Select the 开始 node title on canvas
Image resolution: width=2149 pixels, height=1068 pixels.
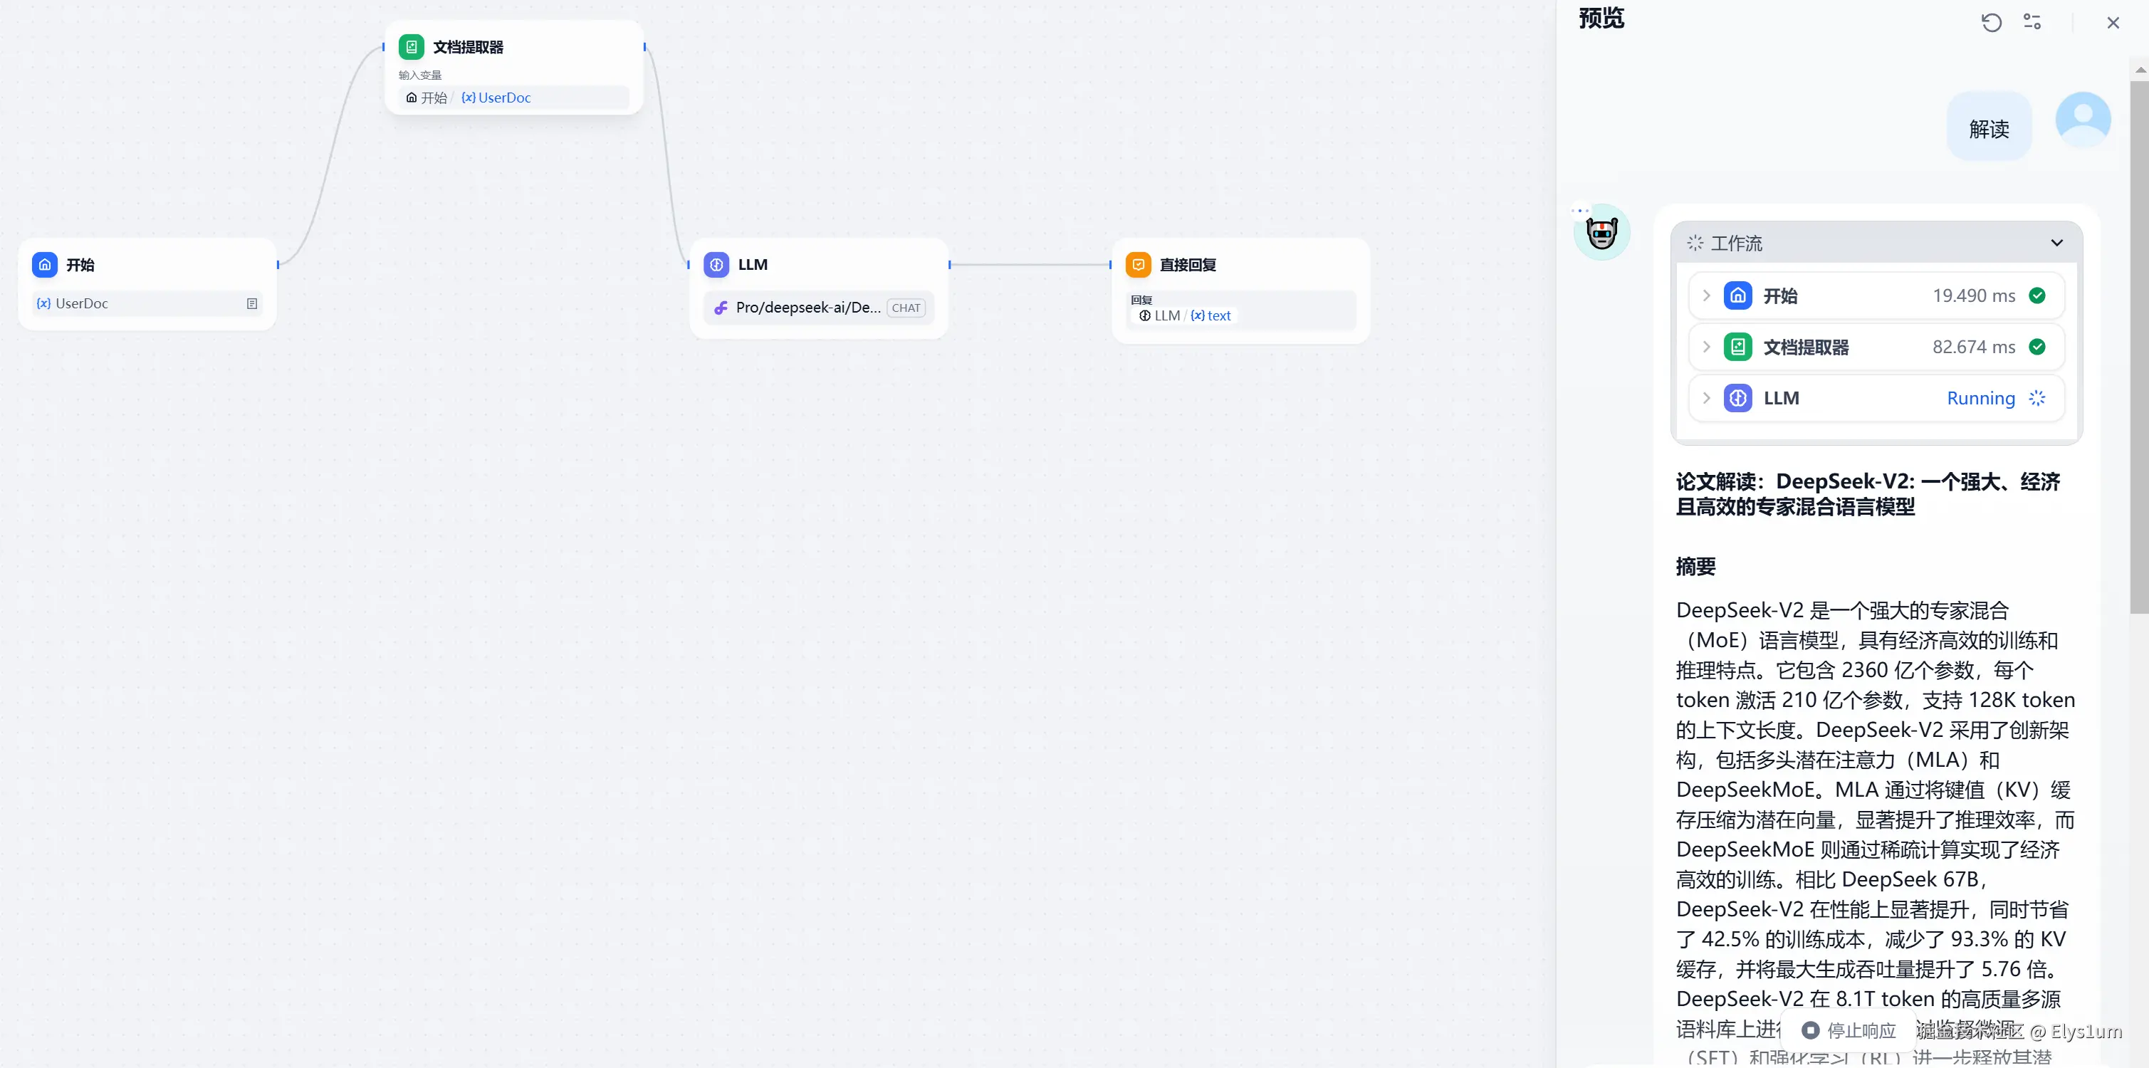(x=80, y=264)
